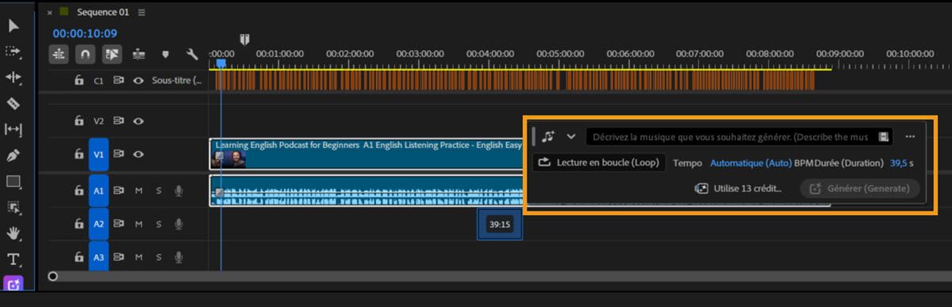Target track A2 blue label
This screenshot has height=307, width=952.
(98, 225)
